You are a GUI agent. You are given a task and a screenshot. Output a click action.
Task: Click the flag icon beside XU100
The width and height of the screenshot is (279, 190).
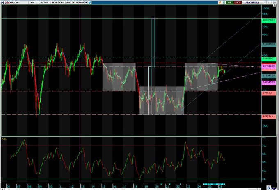[x=7, y=2]
